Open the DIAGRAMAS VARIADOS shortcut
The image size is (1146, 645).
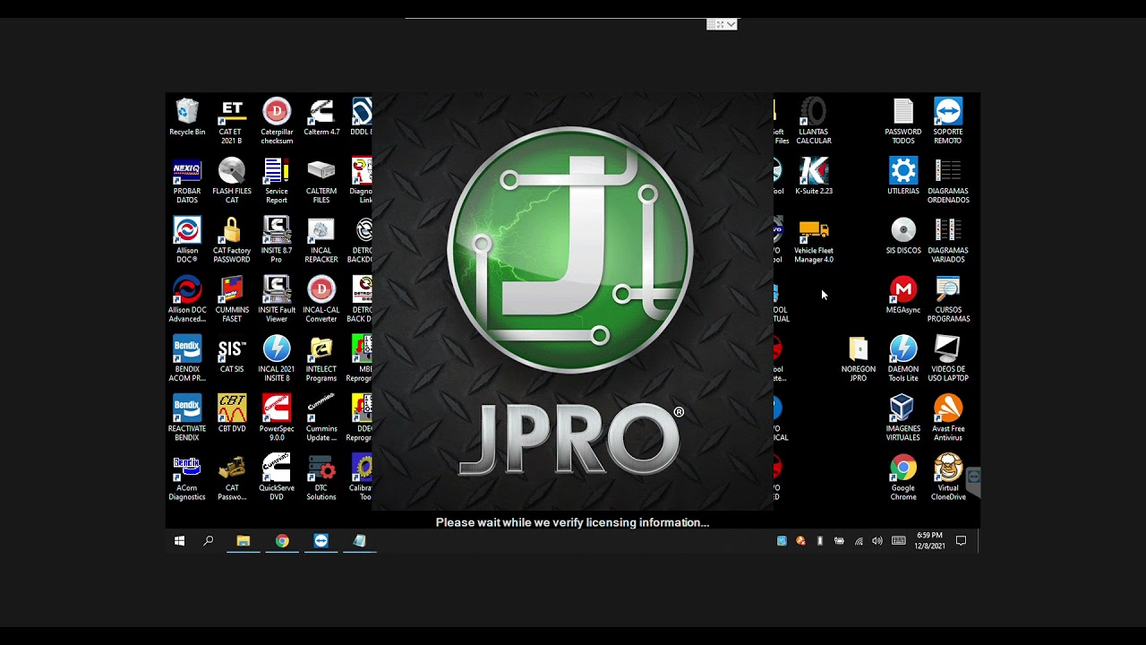948,240
